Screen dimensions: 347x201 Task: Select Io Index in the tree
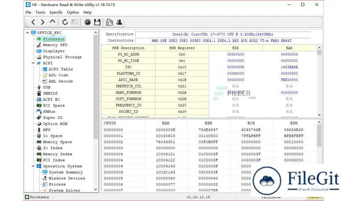(x=52, y=148)
